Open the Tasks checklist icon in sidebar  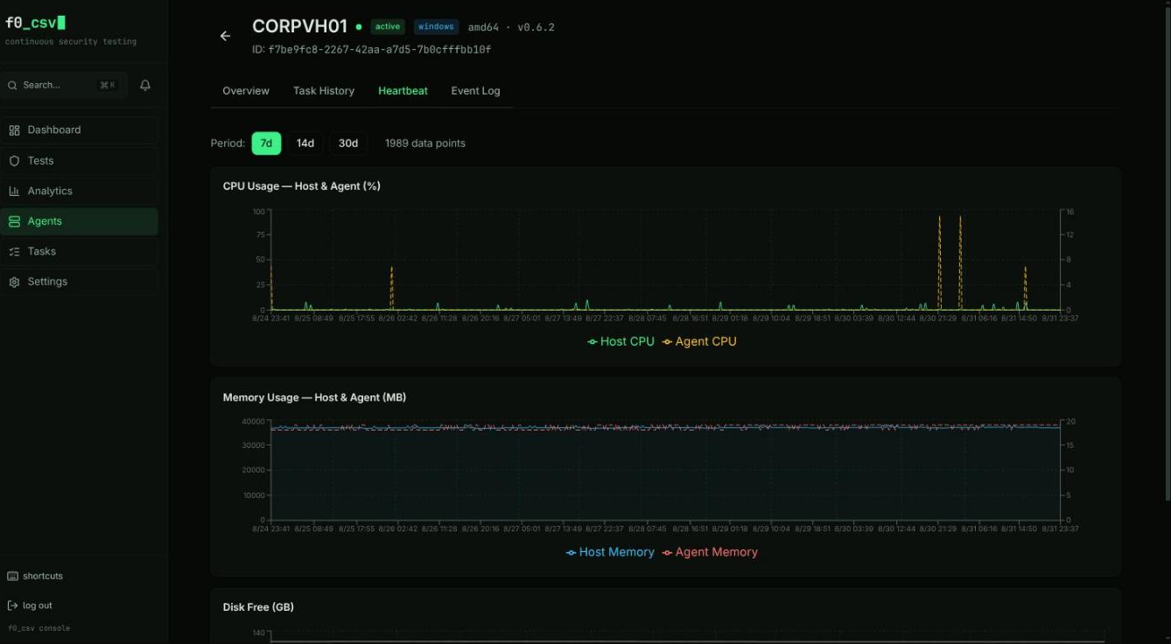coord(14,251)
